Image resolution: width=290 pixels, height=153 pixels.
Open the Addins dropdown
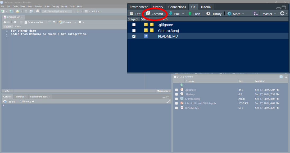pyautogui.click(x=97, y=11)
